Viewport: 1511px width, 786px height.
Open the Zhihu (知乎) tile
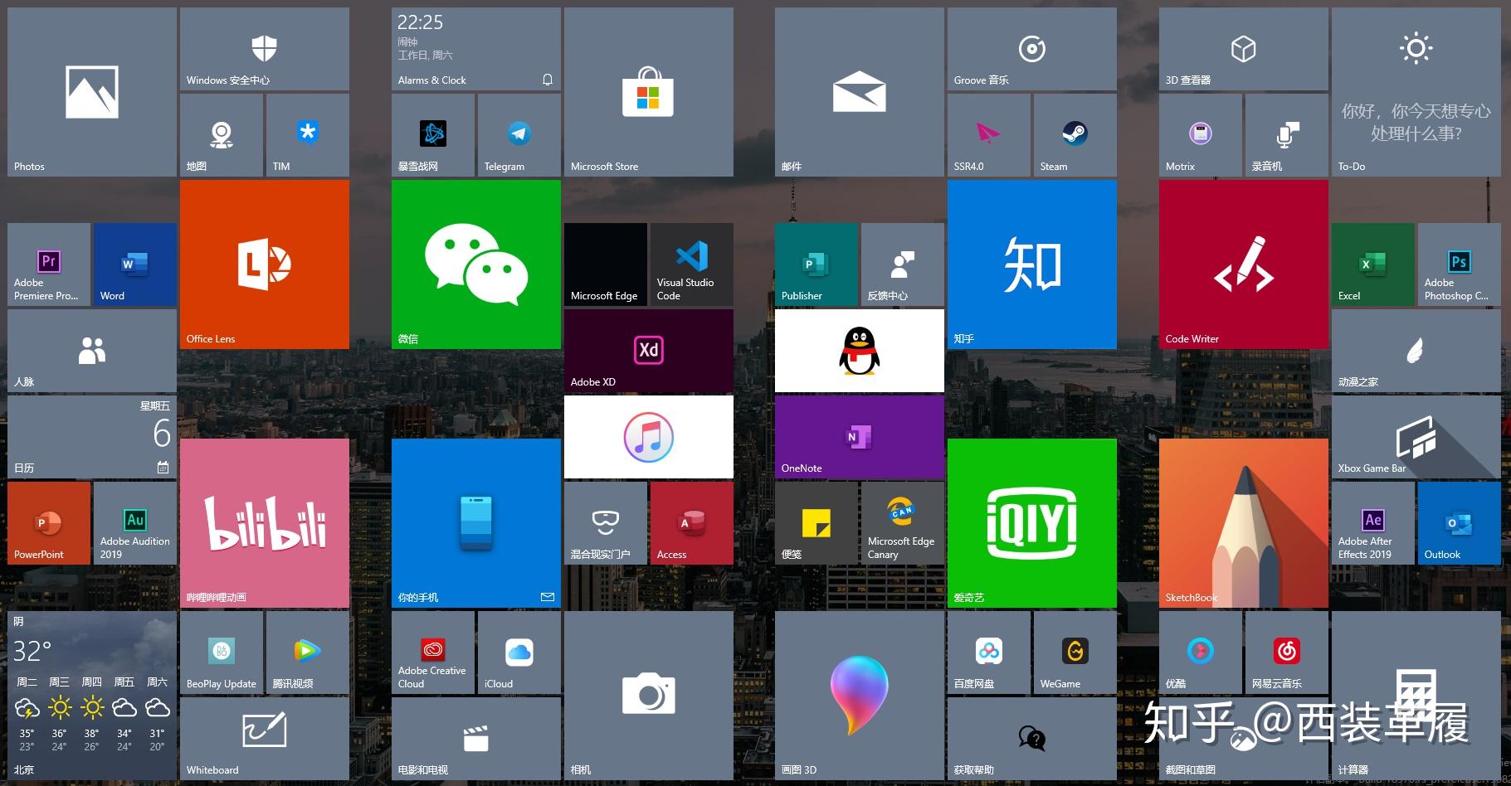tap(1031, 264)
